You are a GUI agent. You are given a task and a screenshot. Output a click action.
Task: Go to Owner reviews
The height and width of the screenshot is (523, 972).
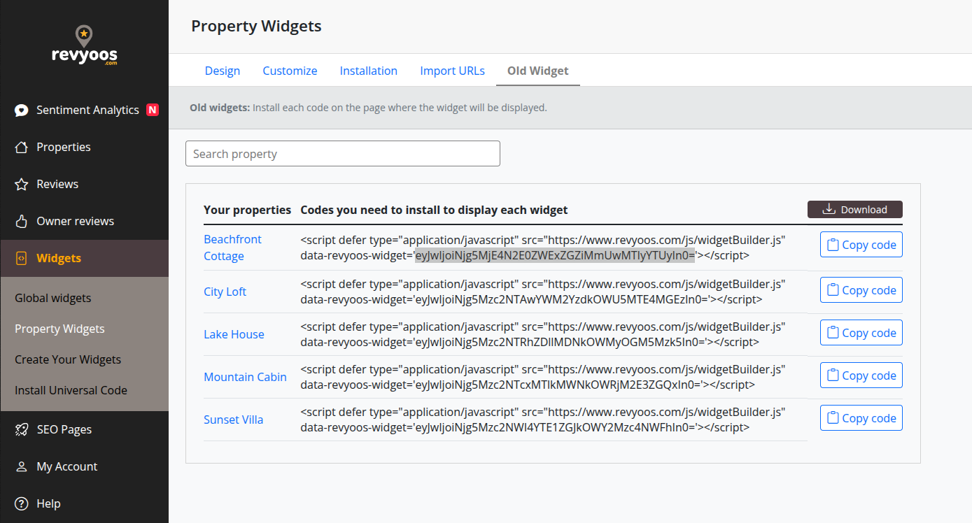coord(84,221)
